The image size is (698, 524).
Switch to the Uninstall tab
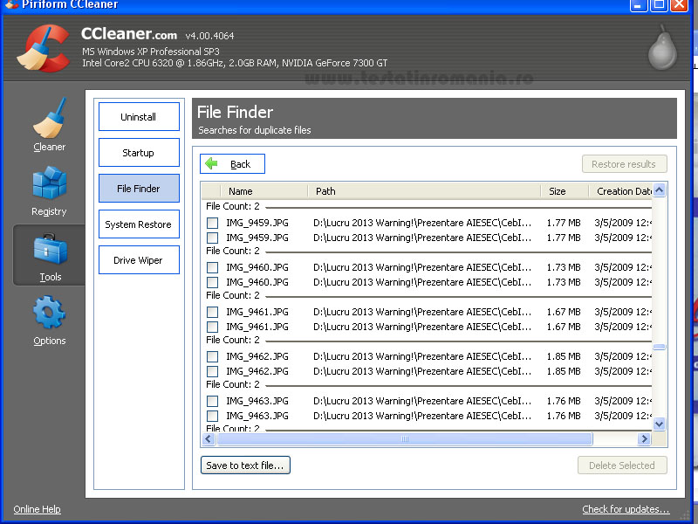coord(139,117)
